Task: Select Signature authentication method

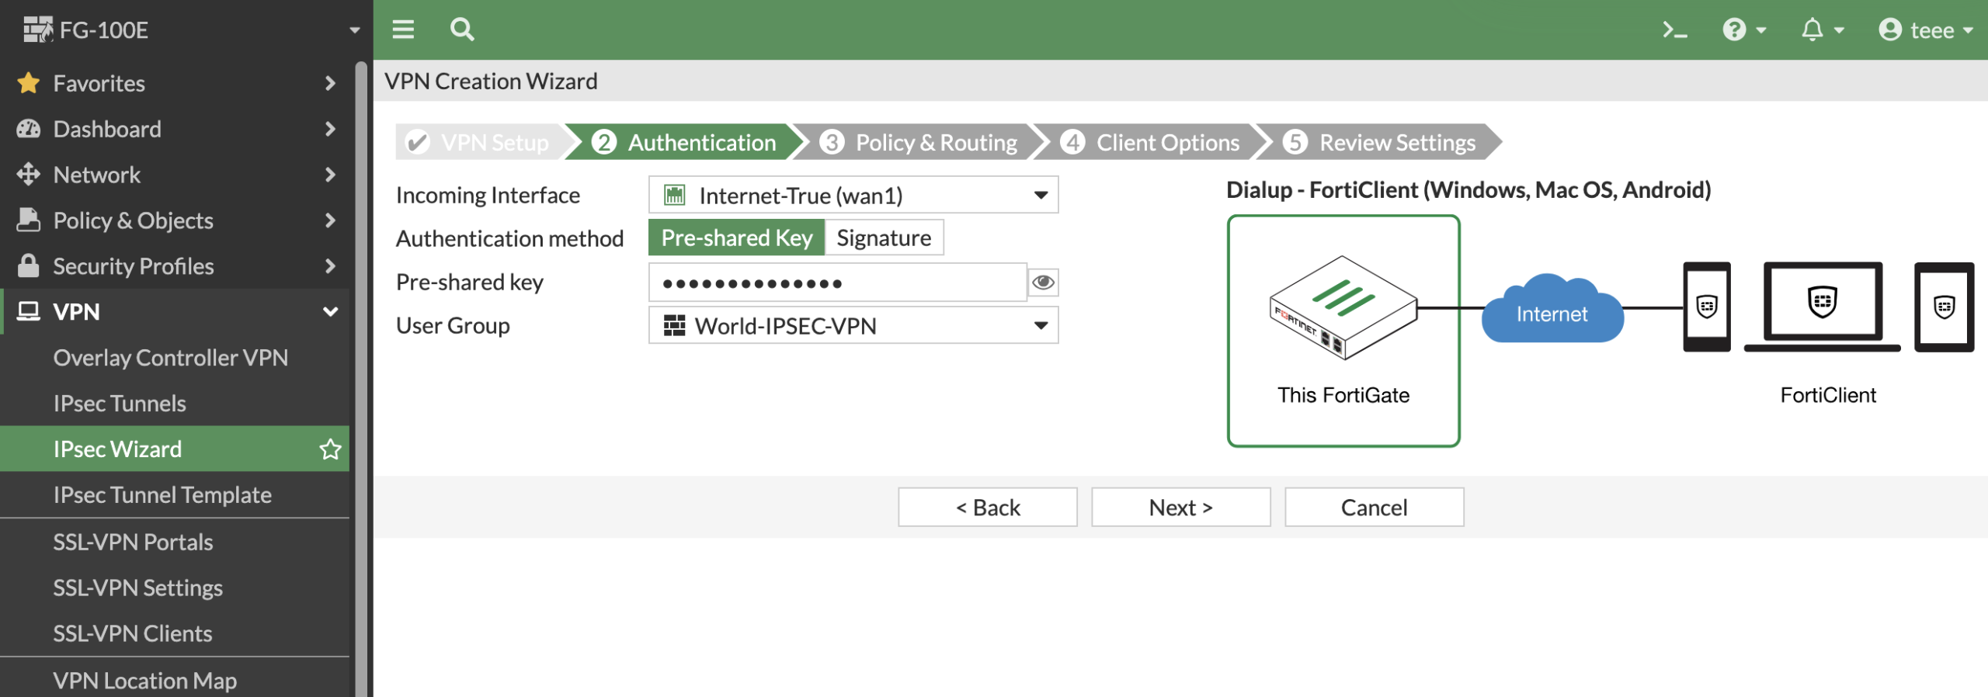Action: (x=884, y=238)
